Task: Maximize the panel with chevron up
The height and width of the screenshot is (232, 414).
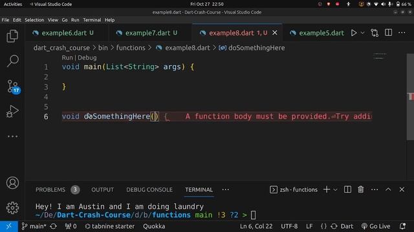Action: (388, 189)
